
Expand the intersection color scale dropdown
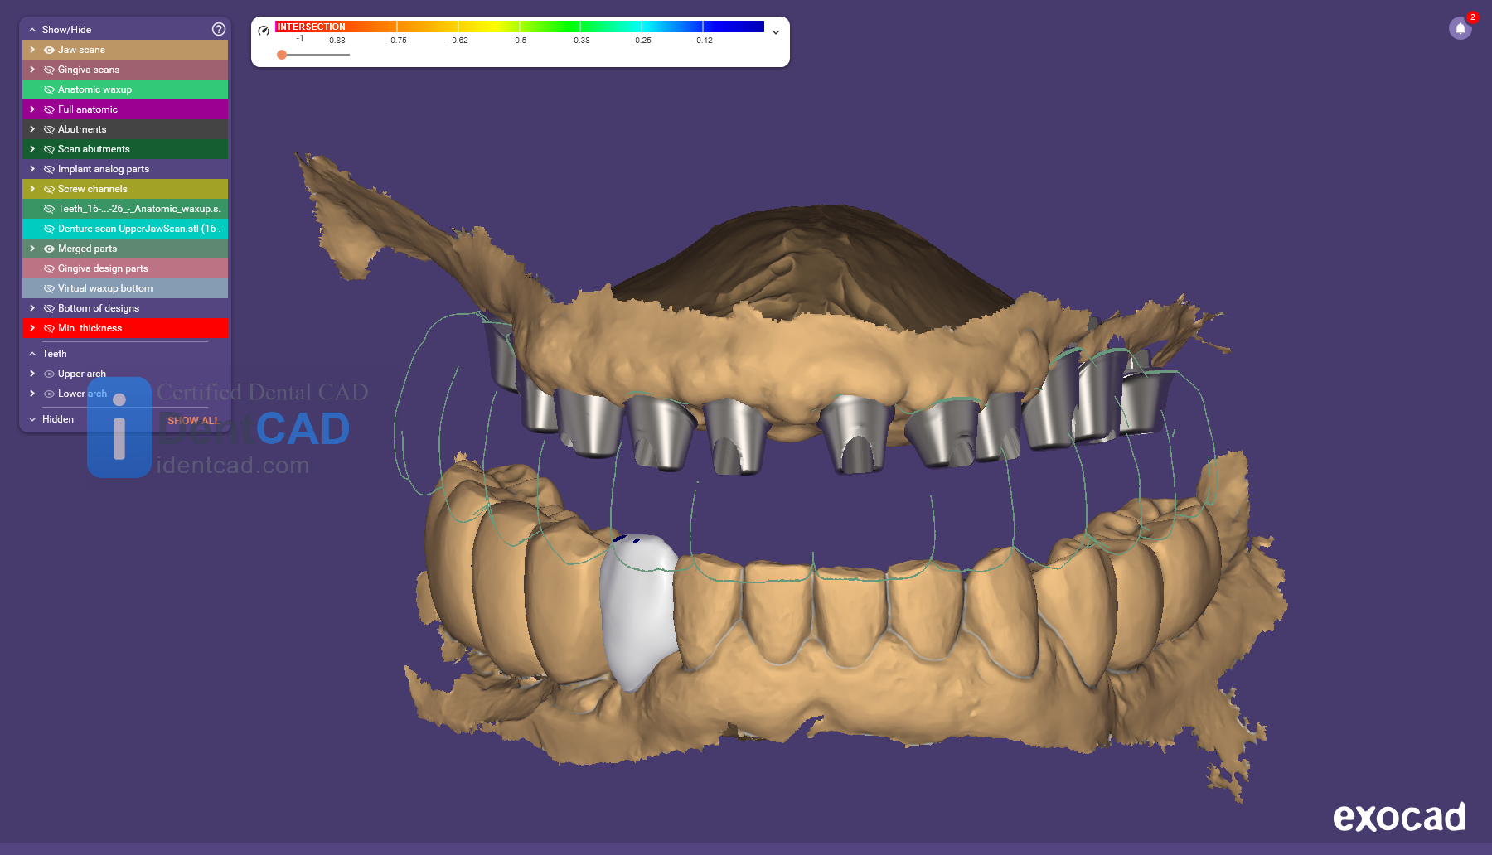(776, 32)
